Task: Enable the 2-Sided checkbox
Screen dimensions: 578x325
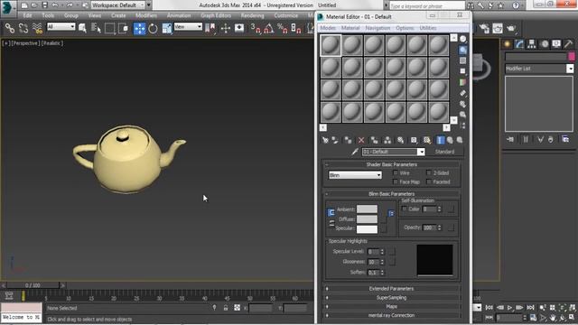Action: (429, 172)
